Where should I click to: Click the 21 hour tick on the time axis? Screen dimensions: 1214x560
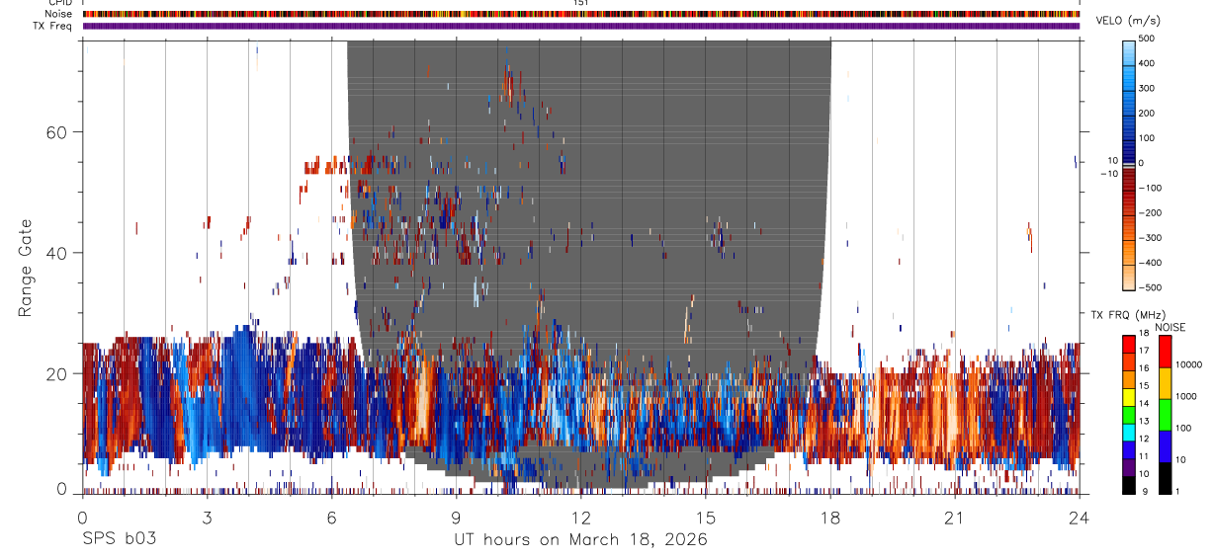(x=954, y=517)
